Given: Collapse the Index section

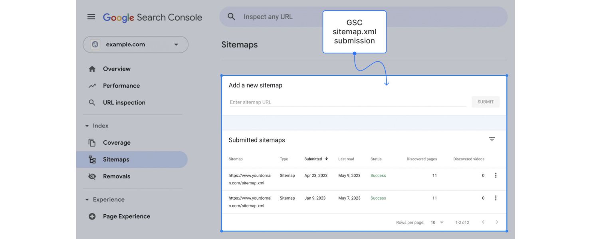Looking at the screenshot, I should (86, 125).
